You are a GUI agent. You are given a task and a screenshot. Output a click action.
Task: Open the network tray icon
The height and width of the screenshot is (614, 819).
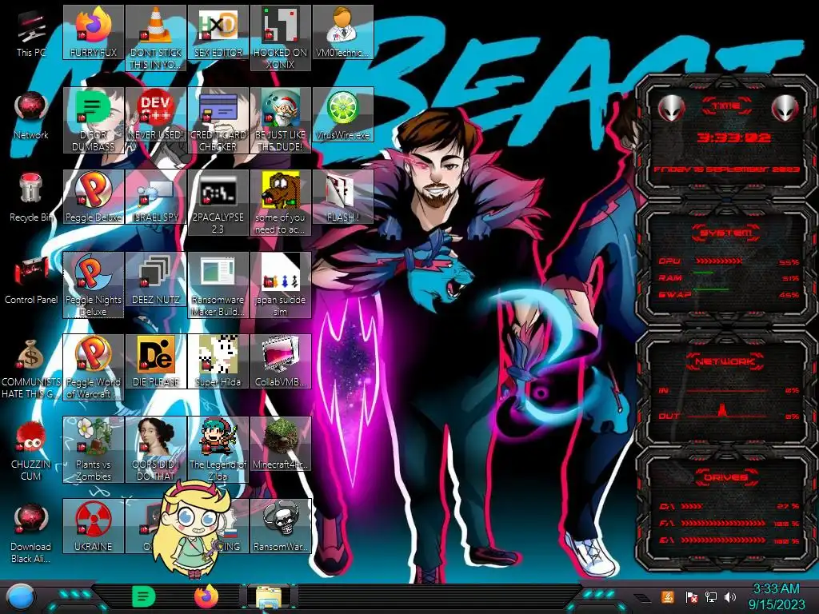[x=710, y=596]
